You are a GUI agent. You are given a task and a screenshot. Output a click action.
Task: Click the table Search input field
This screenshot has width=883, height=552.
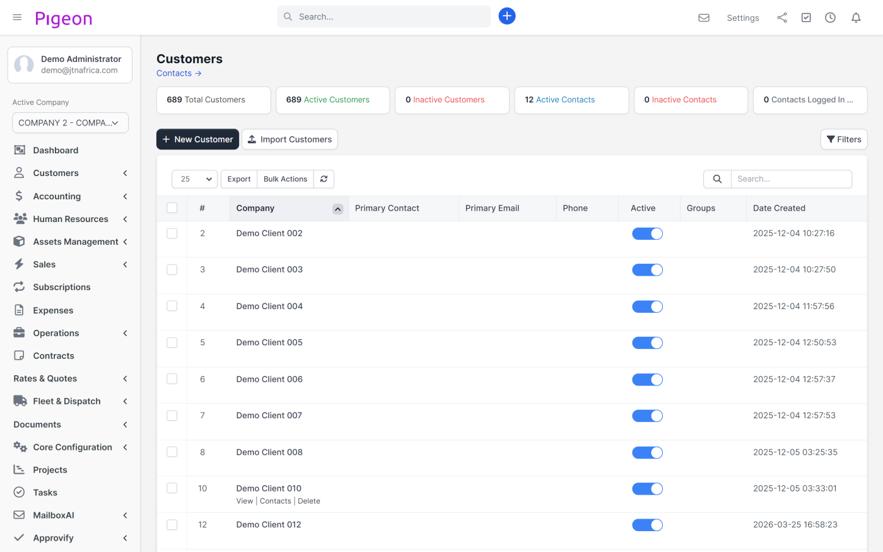pyautogui.click(x=792, y=179)
